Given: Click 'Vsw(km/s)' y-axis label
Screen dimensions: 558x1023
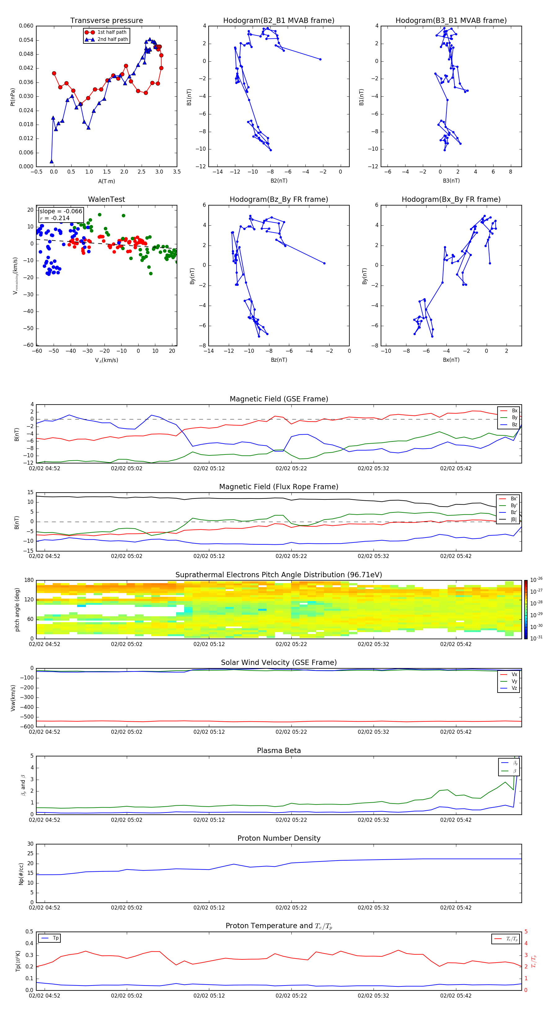Looking at the screenshot, I should click(13, 698).
